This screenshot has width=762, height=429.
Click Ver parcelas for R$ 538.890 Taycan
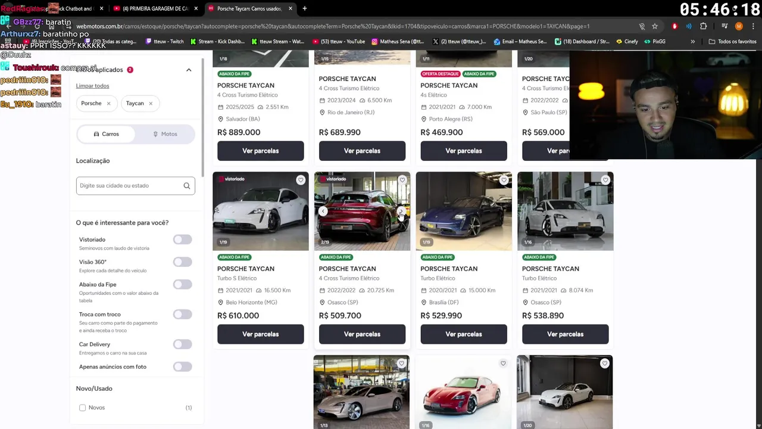[566, 334]
